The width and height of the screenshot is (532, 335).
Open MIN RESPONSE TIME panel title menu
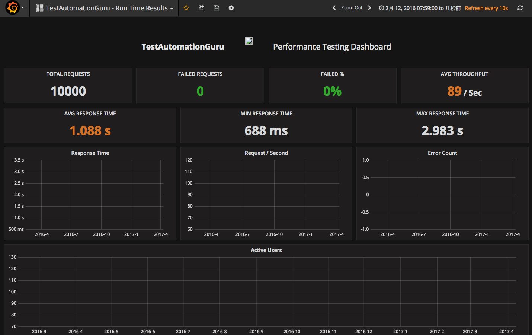pos(266,114)
